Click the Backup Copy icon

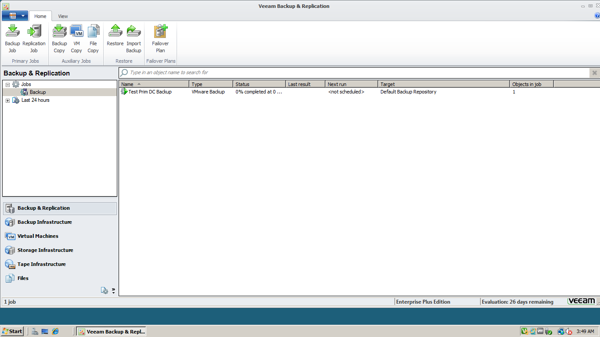click(x=59, y=37)
